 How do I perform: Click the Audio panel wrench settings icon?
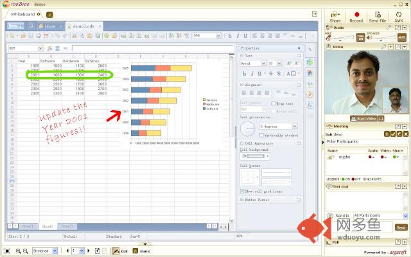coord(389,27)
